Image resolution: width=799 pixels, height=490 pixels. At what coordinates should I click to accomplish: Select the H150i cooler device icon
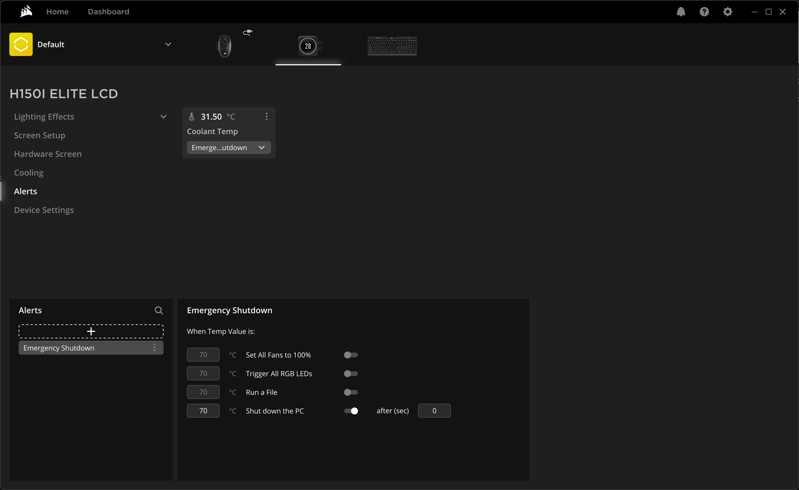pos(308,46)
